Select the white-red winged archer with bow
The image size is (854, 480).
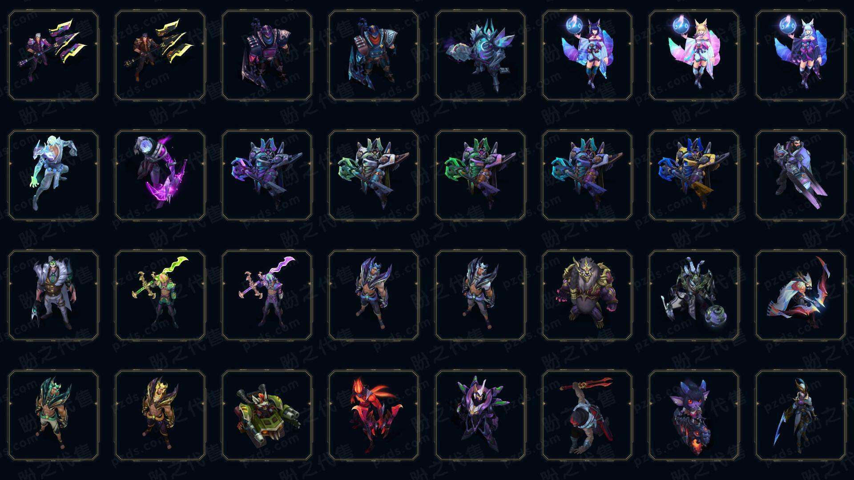click(801, 295)
